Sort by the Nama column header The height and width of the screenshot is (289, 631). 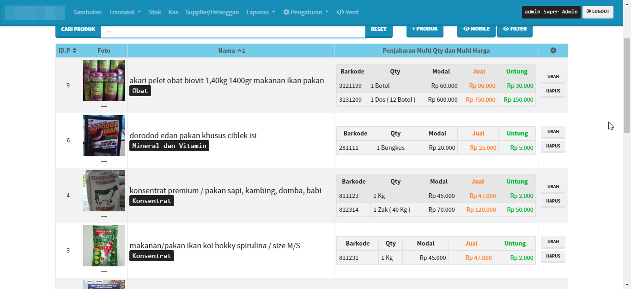tap(231, 50)
